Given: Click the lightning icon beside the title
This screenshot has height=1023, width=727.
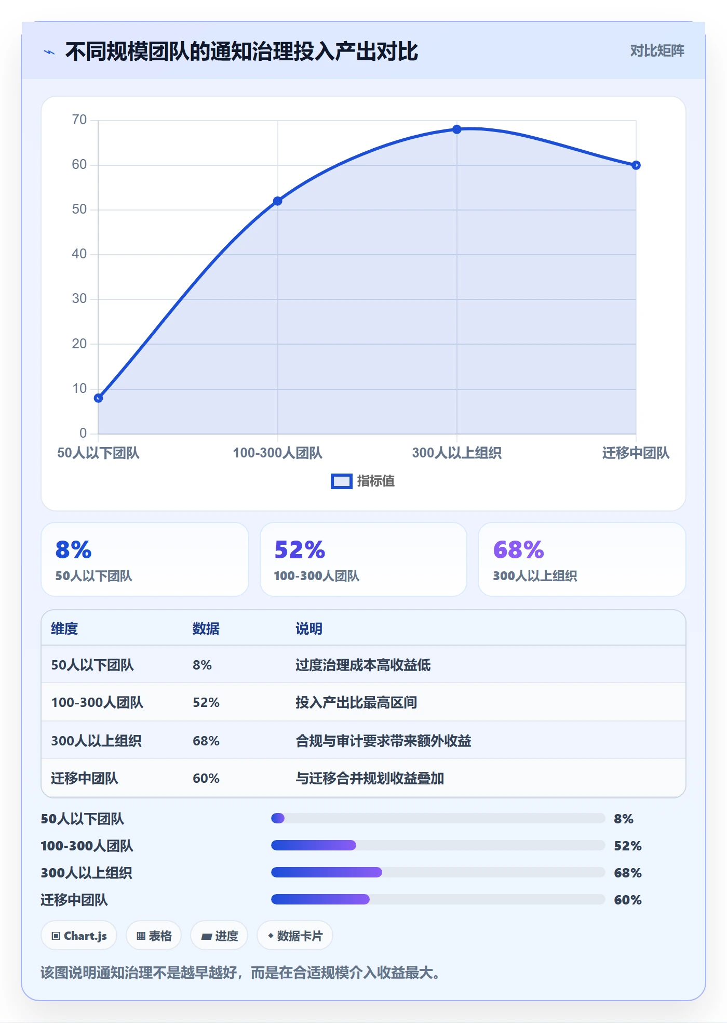Looking at the screenshot, I should pyautogui.click(x=49, y=52).
